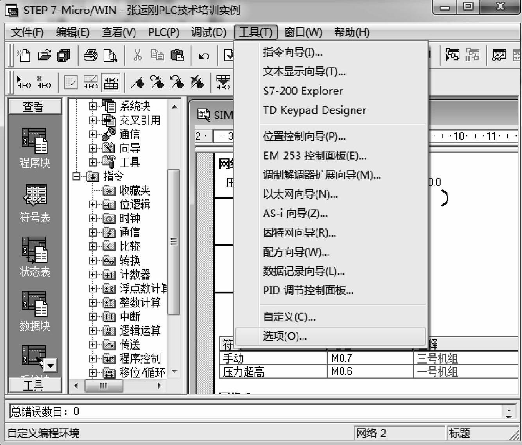Open print preview magnifier icon
This screenshot has height=445, width=522.
pos(110,56)
